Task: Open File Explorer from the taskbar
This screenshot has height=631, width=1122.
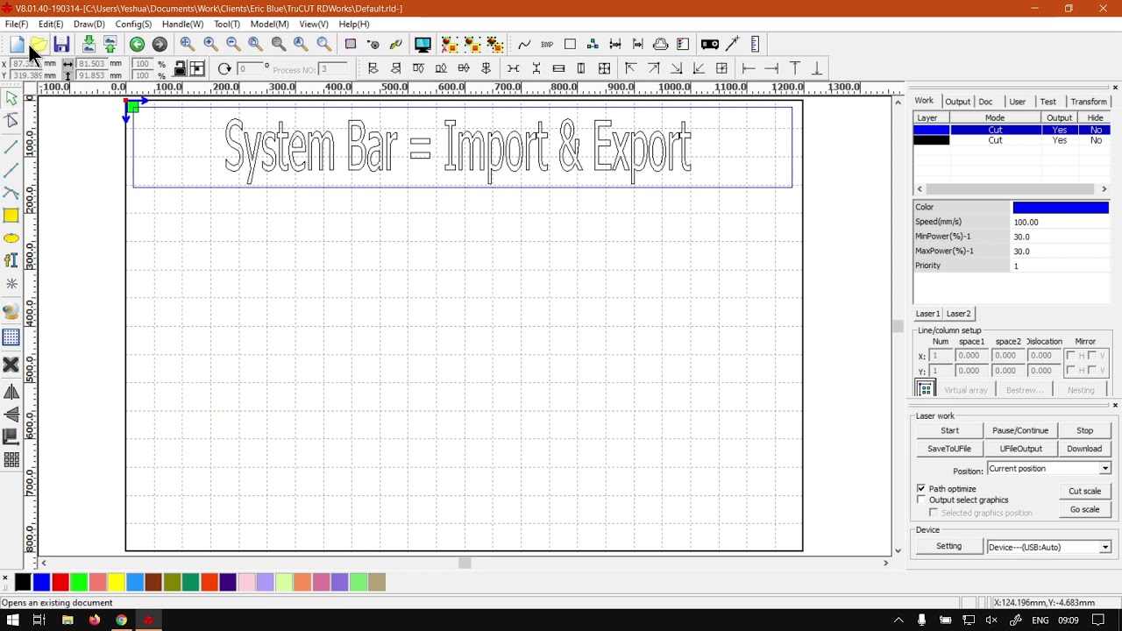Action: 67,620
